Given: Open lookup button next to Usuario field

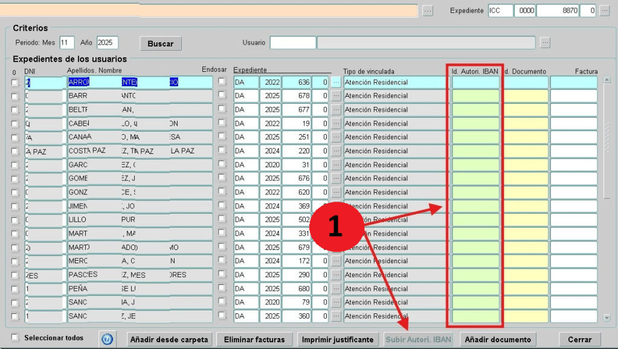Looking at the screenshot, I should [545, 43].
